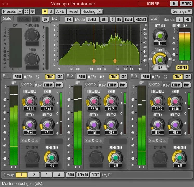
Task: Open the EQ Mode DEFAULT selector
Action: pyautogui.click(x=93, y=19)
